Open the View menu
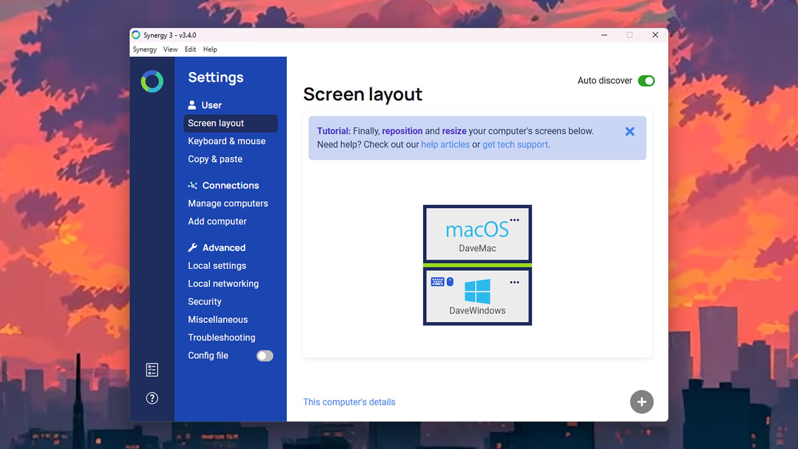 pos(170,49)
